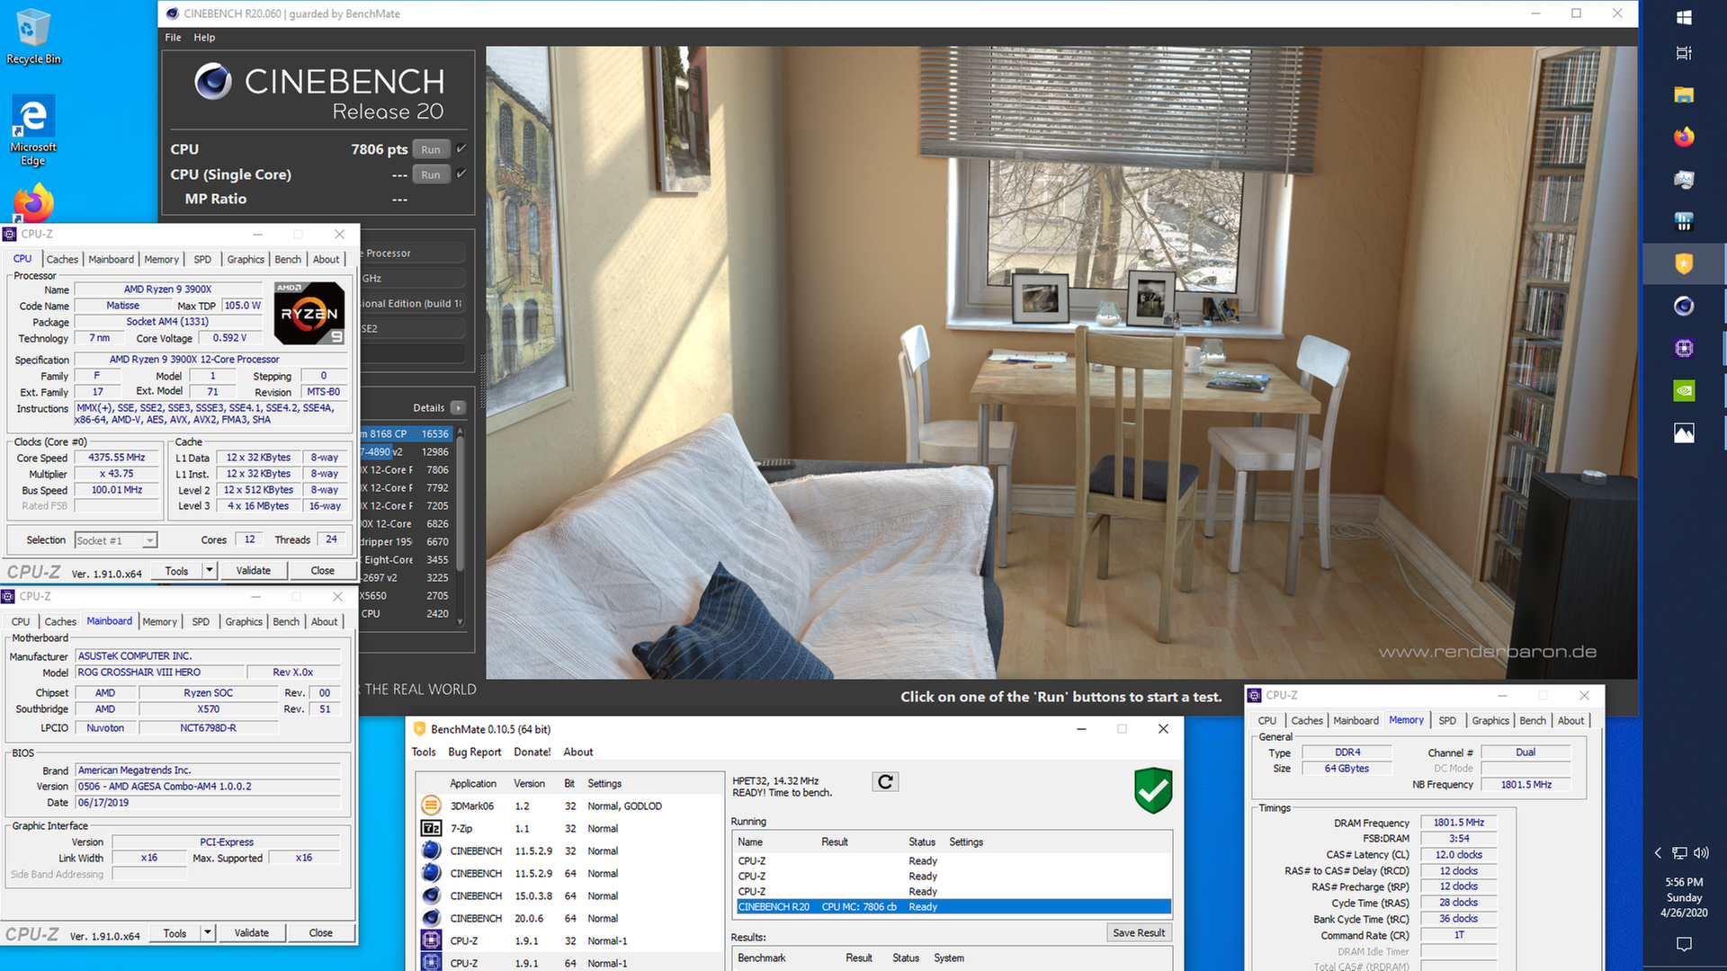
Task: Click the volume speaker tray icon
Action: pos(1701,852)
